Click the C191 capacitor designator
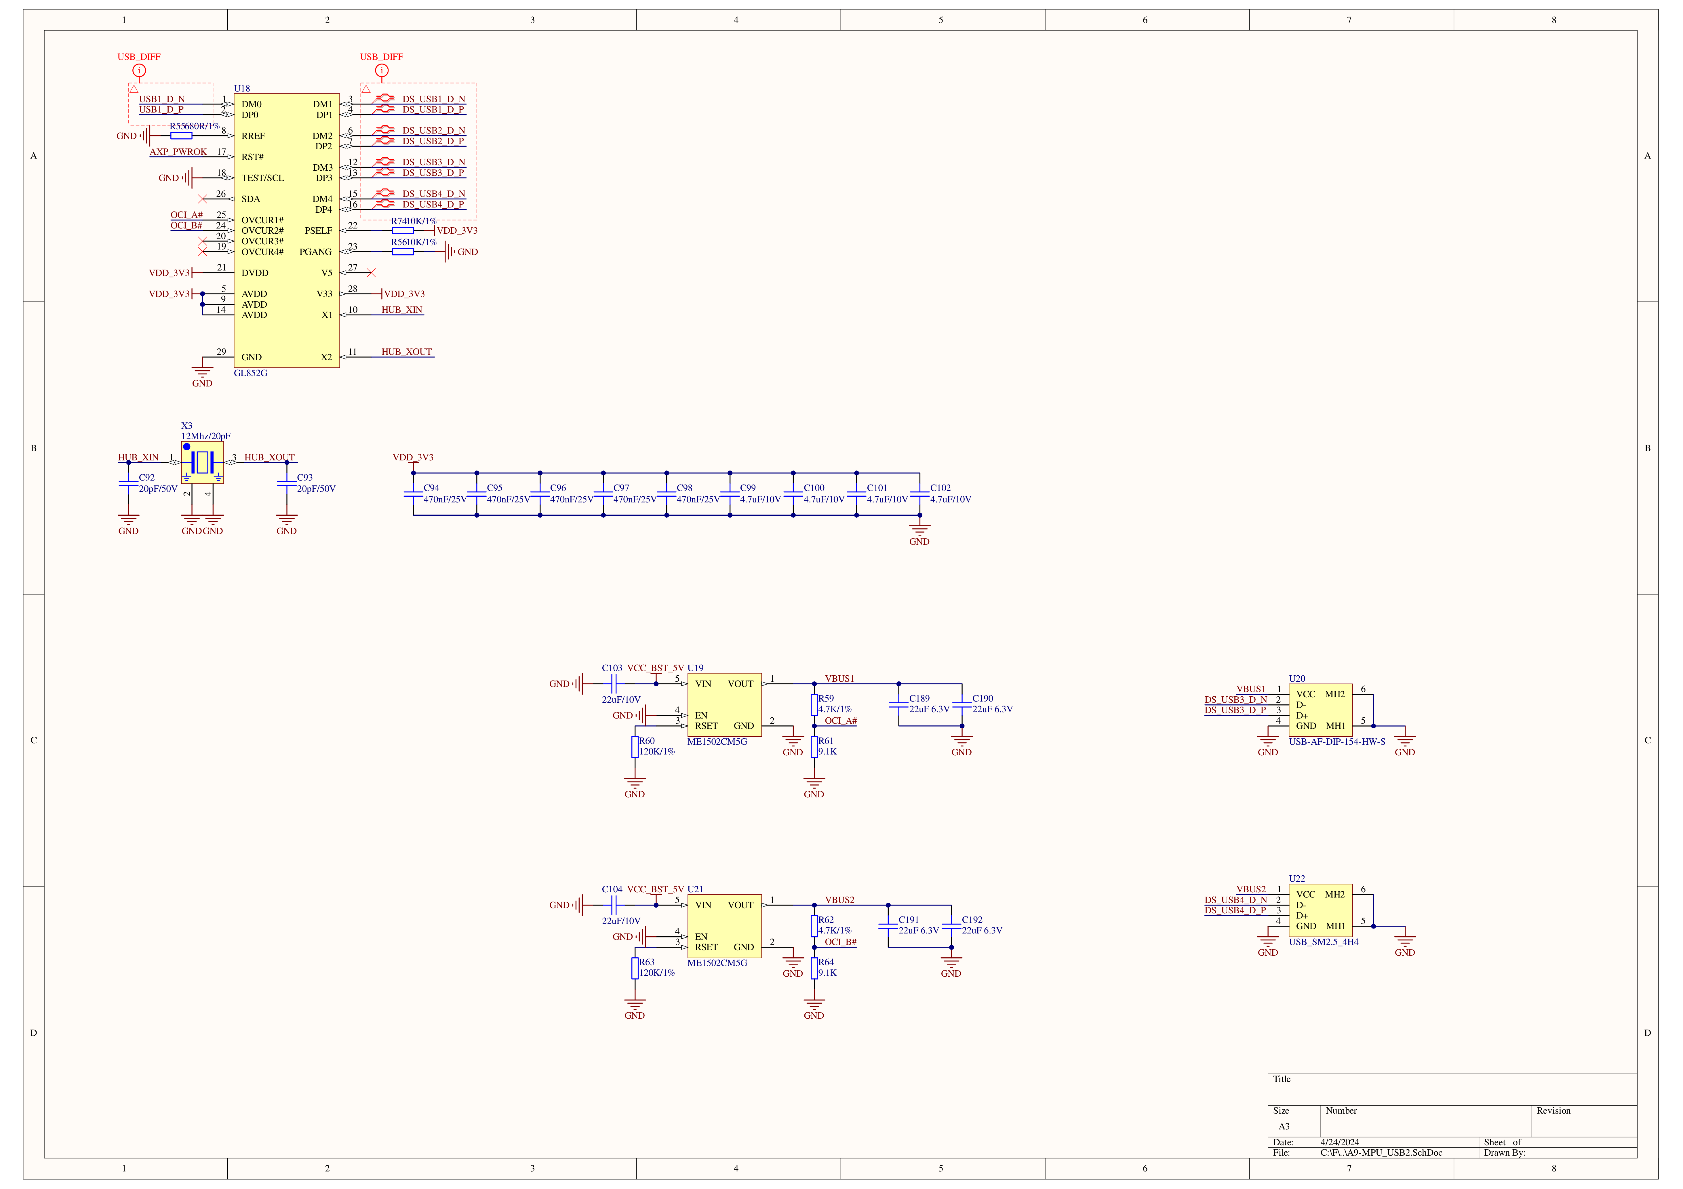1683x1189 pixels. point(909,920)
